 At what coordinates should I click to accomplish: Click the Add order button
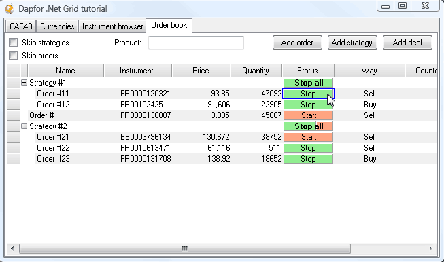pos(297,43)
